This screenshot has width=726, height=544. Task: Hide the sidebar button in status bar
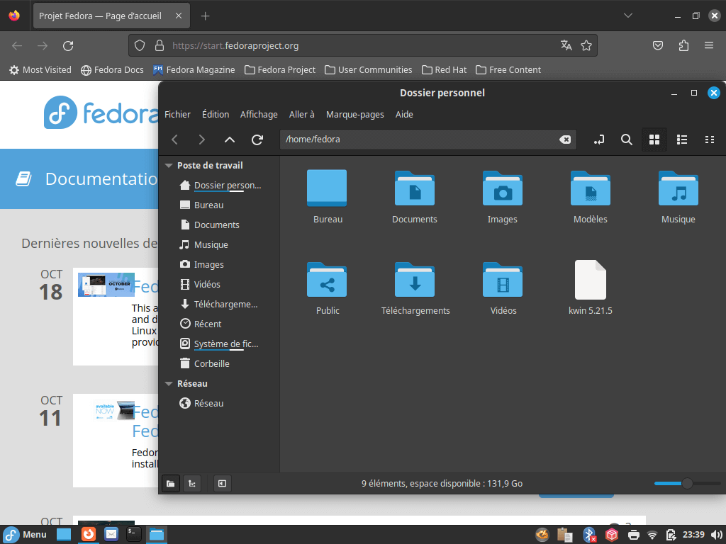coord(222,483)
